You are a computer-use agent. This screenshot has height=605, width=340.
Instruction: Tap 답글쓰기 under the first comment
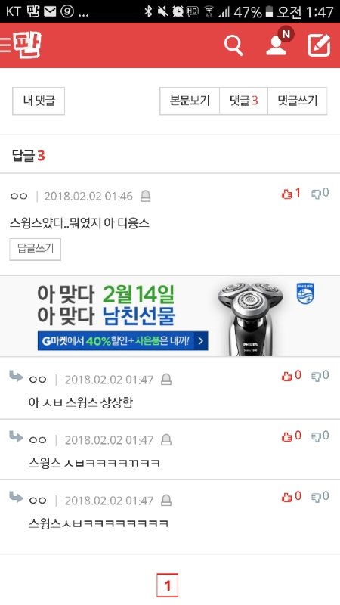pos(35,250)
